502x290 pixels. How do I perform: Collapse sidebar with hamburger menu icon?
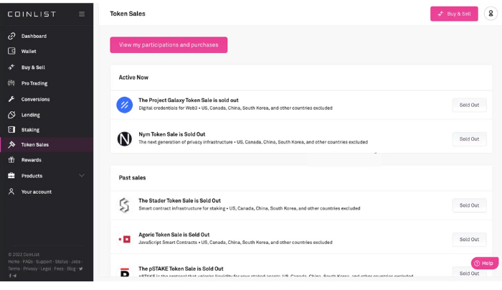tap(82, 14)
